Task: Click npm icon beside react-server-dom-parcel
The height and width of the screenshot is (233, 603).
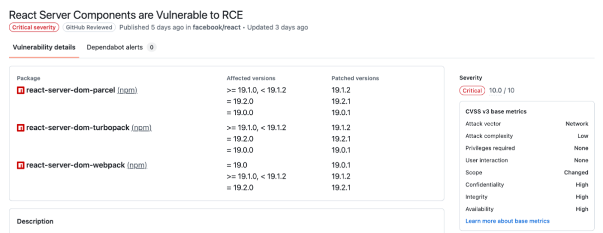Action: [21, 90]
